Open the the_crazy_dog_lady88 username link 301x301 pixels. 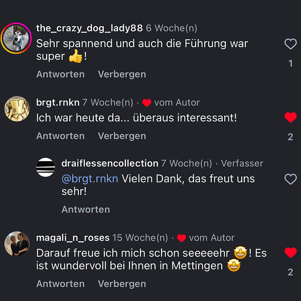89,28
